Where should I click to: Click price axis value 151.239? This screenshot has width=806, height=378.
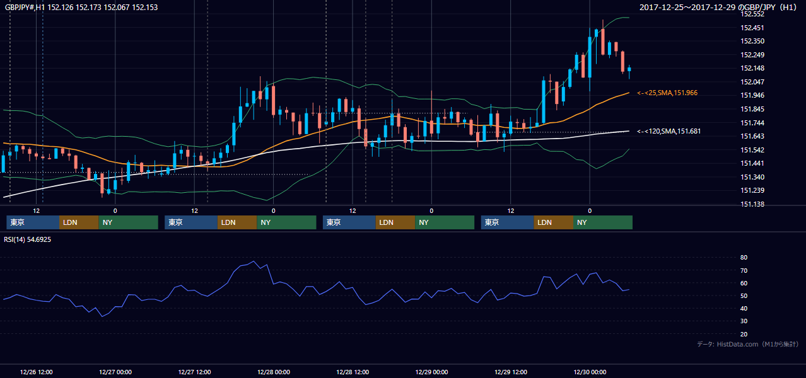(752, 190)
